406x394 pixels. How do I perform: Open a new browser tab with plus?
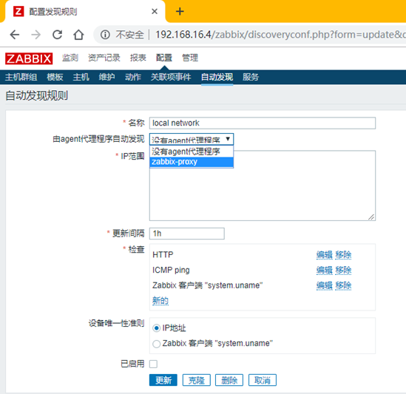180,11
